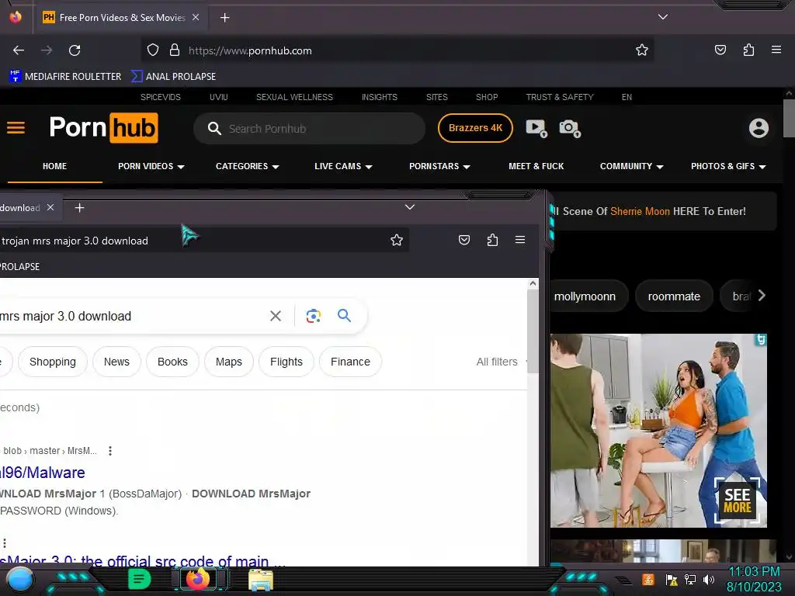Screen dimensions: 795x596
Task: Filter Google results by News
Action: (116, 362)
